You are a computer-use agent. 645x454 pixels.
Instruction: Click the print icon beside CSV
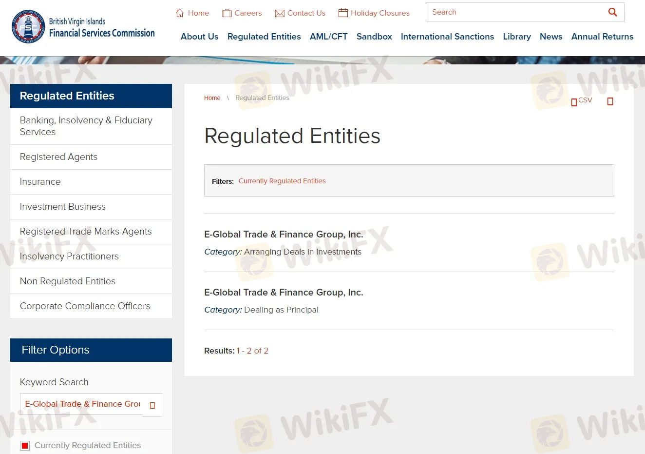(610, 101)
